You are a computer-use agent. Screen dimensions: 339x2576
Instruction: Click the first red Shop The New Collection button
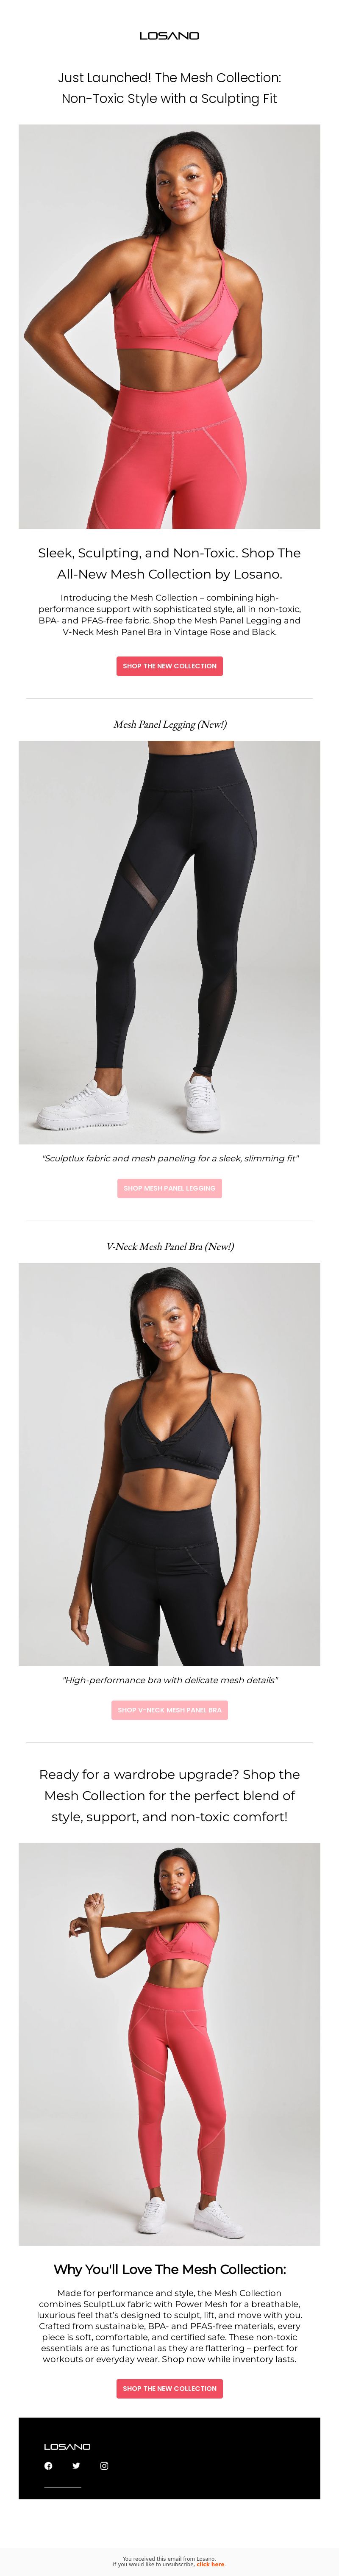click(x=169, y=666)
